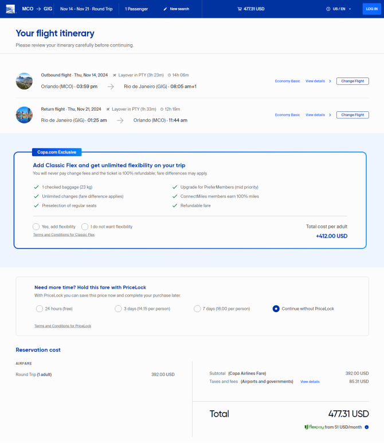384x443 pixels.
Task: Select I do not want flexibility
Action: (85, 227)
